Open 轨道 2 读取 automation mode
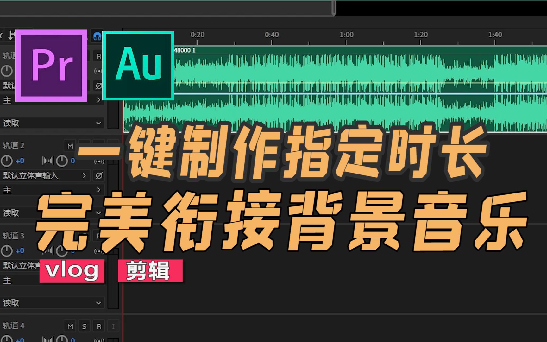Image resolution: width=547 pixels, height=342 pixels. pos(52,213)
